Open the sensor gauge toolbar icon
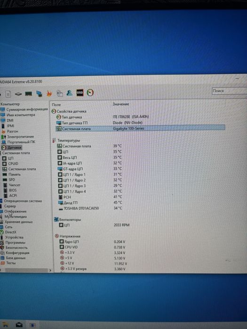The width and height of the screenshot is (247, 329). 90,93
